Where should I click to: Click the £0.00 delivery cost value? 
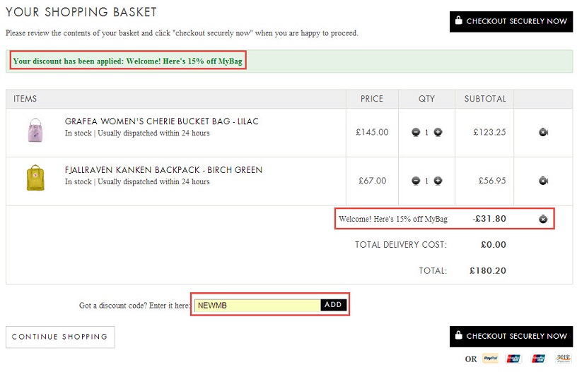click(493, 244)
